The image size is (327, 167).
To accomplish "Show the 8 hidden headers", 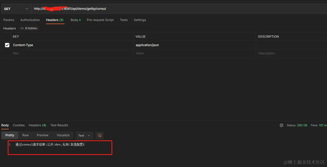I will pos(29,28).
